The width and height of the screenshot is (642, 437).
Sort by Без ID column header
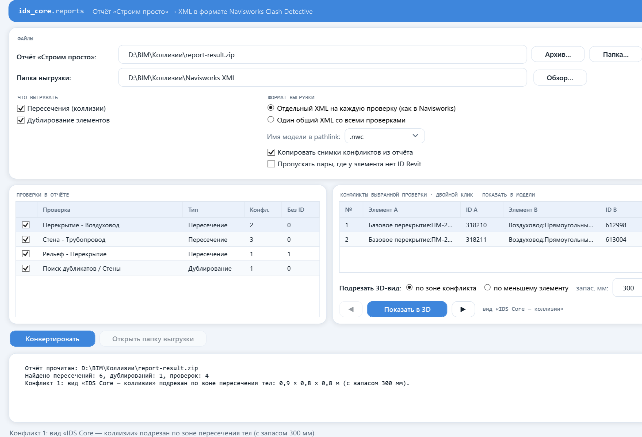(301, 210)
